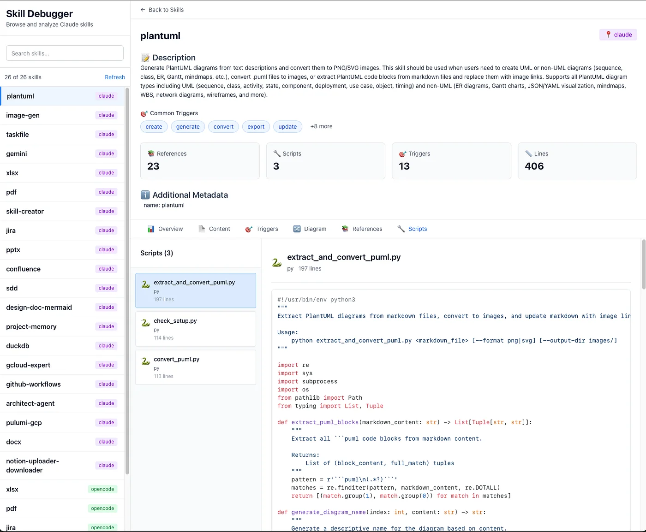
Task: Click the info icon beside Additional Metadata
Action: coord(144,195)
